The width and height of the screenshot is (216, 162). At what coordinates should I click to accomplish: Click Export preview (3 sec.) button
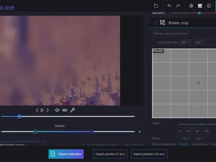(x=110, y=154)
